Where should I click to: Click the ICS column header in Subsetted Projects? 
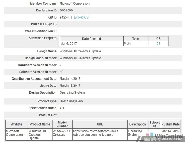158,39
